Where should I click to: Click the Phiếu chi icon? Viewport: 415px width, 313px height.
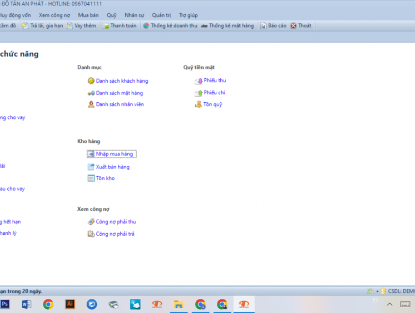pos(198,93)
